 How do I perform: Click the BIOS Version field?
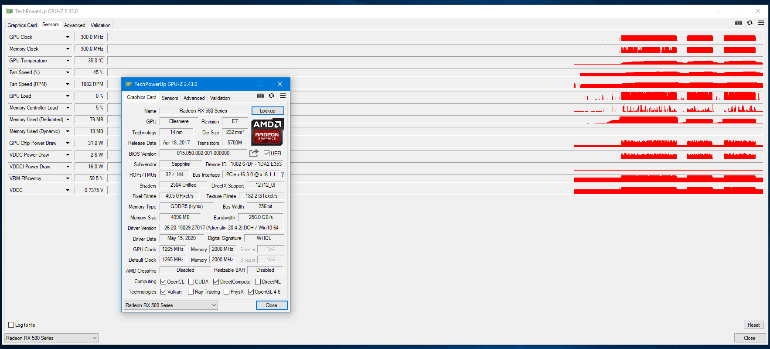203,153
